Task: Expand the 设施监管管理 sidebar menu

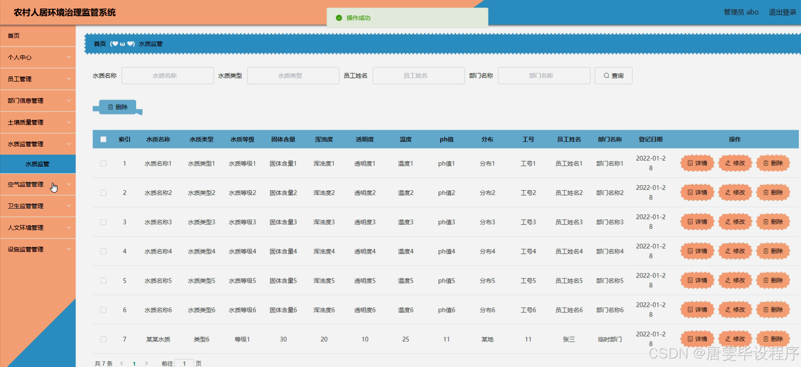Action: coord(38,249)
